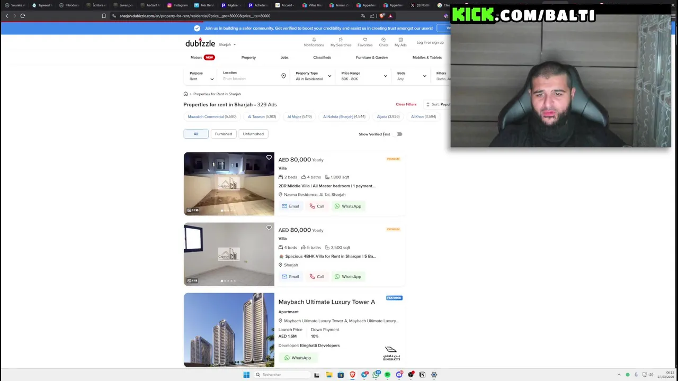WhatsApp the Spacious 4BHK Villa advertiser
This screenshot has width=678, height=381.
tap(347, 277)
